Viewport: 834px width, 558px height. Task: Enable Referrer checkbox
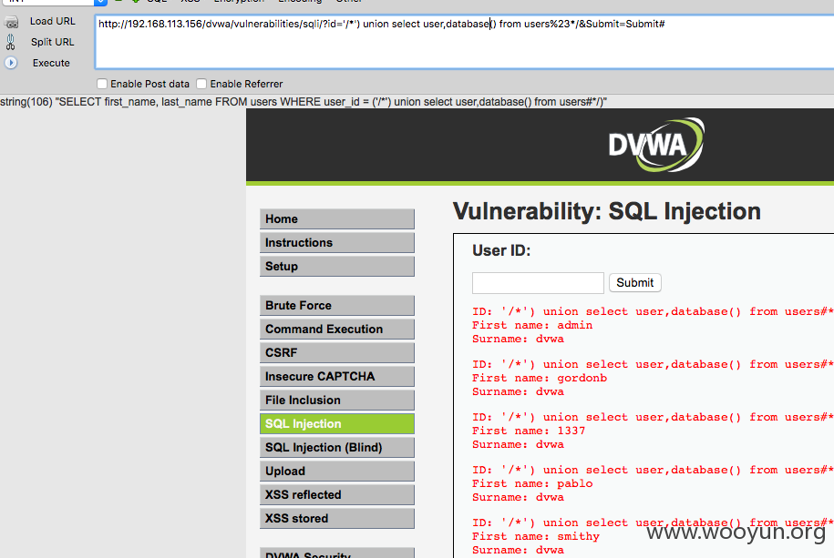click(201, 84)
